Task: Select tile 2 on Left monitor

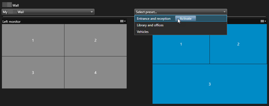Action: coord(96,40)
